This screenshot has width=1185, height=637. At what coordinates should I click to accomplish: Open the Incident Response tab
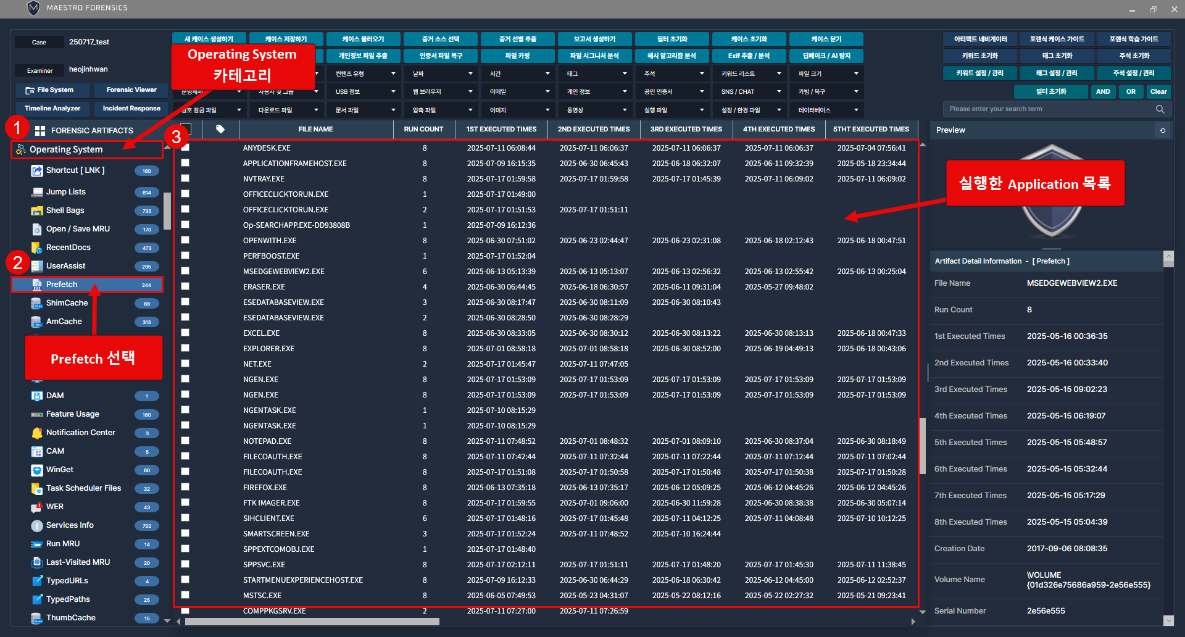131,109
